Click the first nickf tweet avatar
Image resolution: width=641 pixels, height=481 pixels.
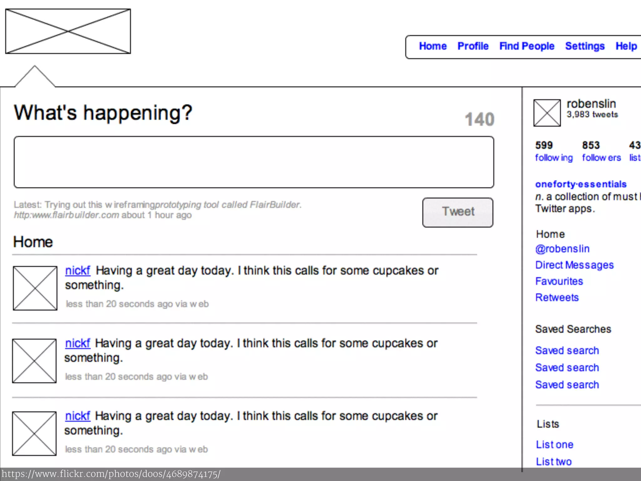[x=35, y=288]
